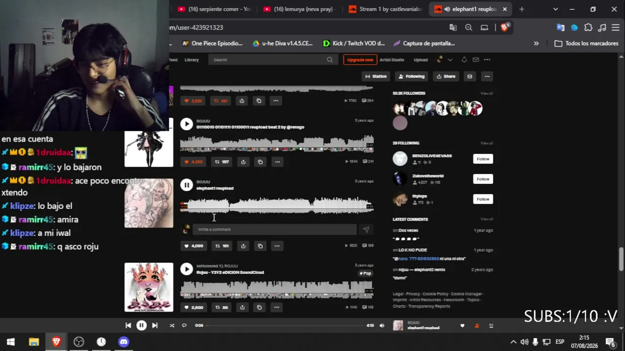
Task: Like the elephant1 reupload track with 4,090 likes
Action: click(194, 246)
